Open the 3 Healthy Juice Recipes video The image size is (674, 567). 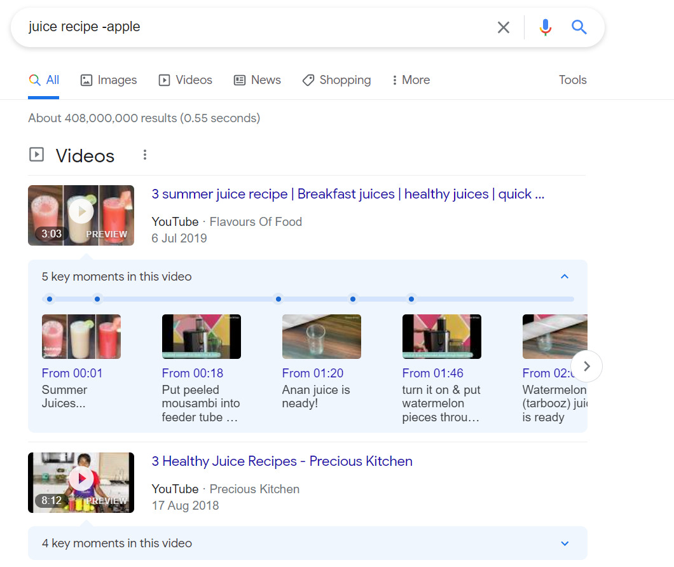coord(282,461)
